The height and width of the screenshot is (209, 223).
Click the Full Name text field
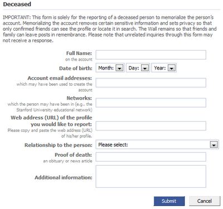pos(151,55)
